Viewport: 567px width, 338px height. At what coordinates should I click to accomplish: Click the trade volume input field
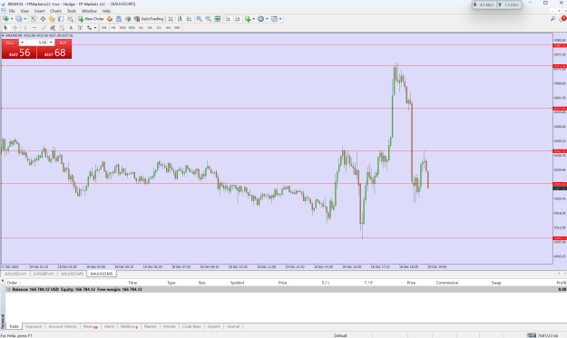click(x=37, y=43)
